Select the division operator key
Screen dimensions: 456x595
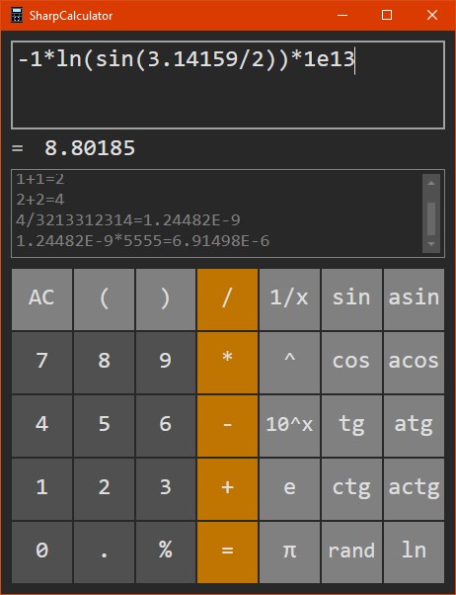pyautogui.click(x=227, y=299)
